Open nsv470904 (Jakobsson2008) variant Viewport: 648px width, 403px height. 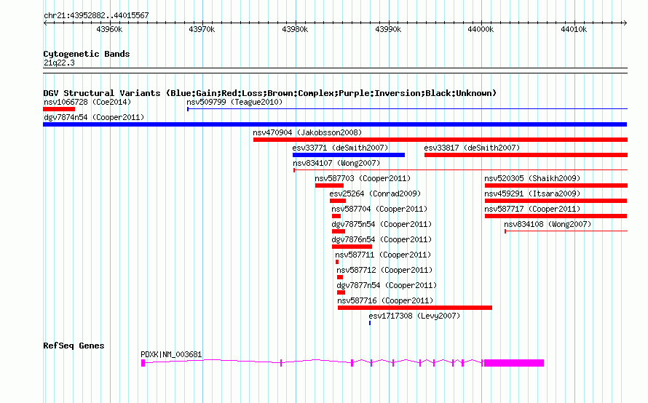[x=307, y=132]
